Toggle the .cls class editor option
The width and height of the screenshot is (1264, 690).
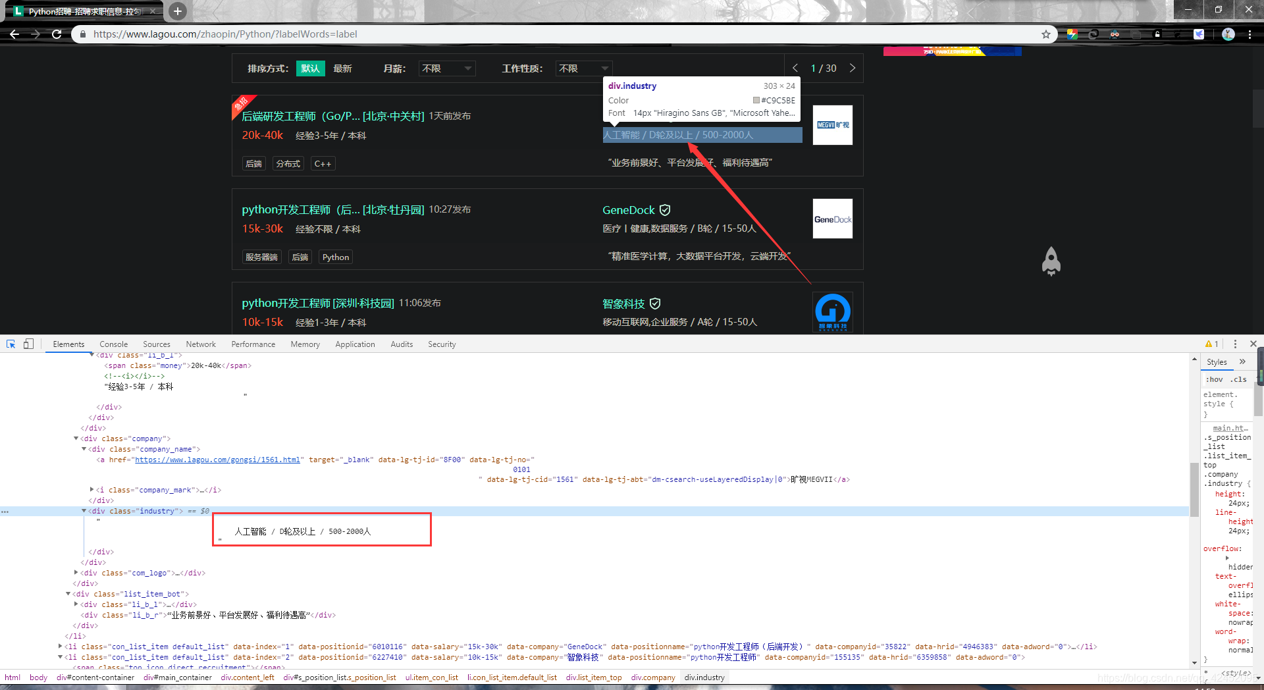[x=1239, y=379]
